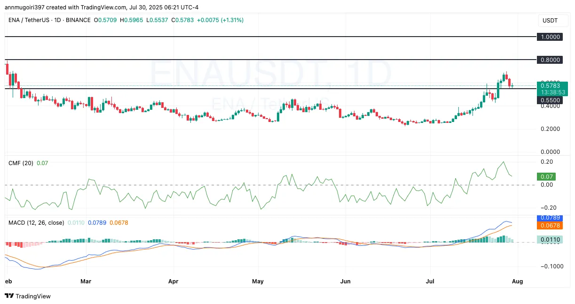
Task: Click the BINANCE exchange label
Action: (78, 20)
